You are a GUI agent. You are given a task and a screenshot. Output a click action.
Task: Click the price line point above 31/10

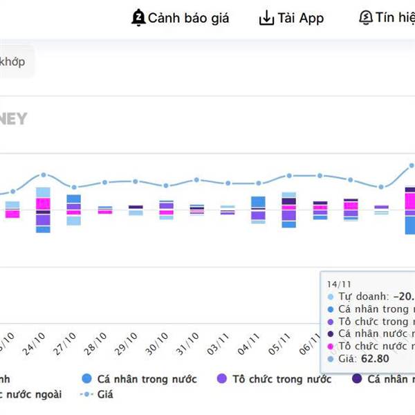(x=196, y=180)
